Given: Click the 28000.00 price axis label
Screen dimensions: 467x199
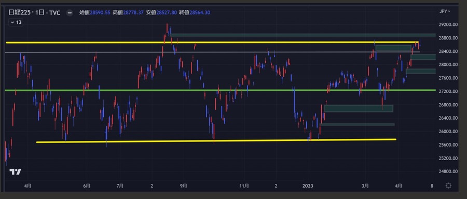Looking at the screenshot, I should [448, 65].
